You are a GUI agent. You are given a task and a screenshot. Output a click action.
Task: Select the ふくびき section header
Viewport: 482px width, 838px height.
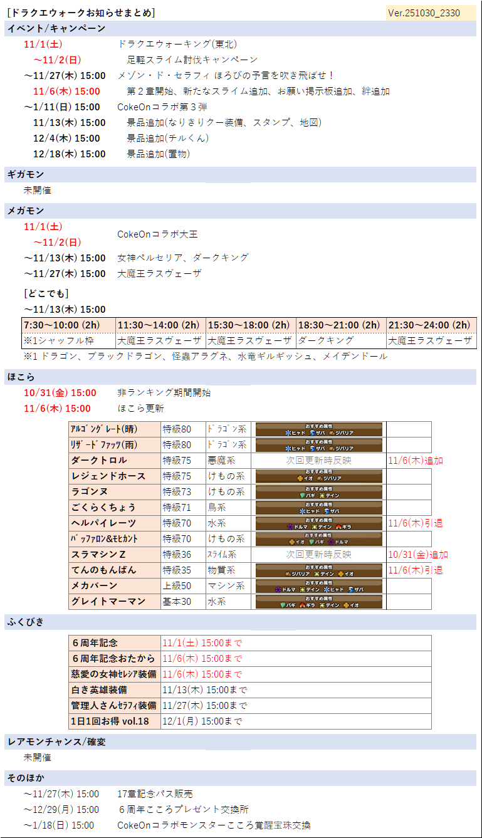pos(26,622)
